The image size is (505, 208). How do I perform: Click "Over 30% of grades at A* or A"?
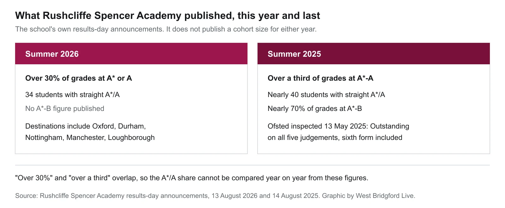[x=79, y=78]
